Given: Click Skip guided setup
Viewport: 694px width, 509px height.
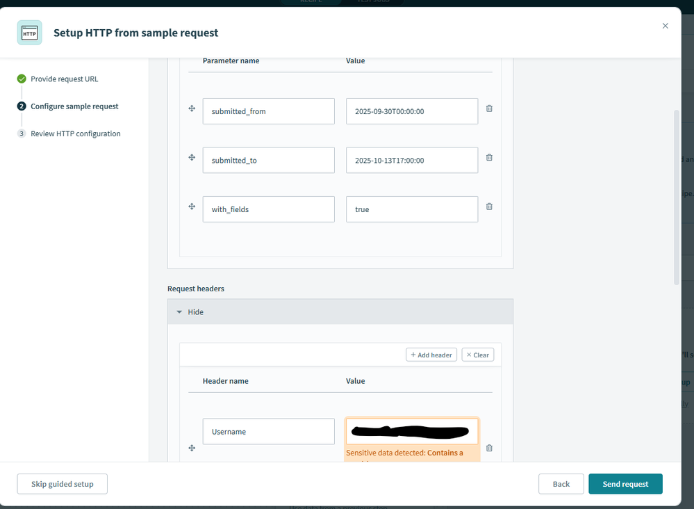Looking at the screenshot, I should click(x=62, y=484).
